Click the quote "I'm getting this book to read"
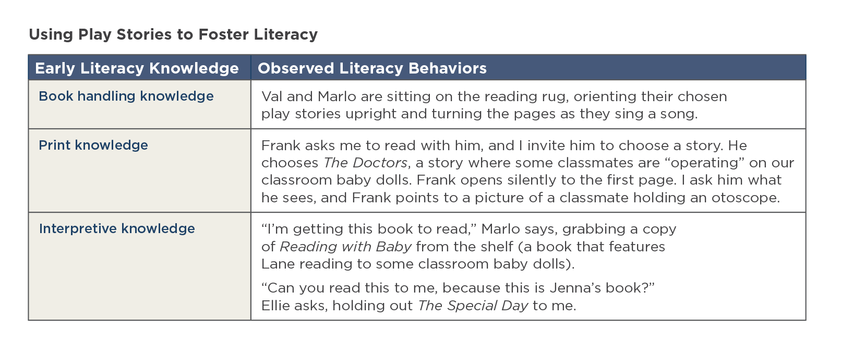This screenshot has height=340, width=841. coord(369,229)
